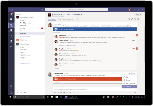153x106 pixels.
Task: Select Translate in the message menu
Action: pos(129,86)
